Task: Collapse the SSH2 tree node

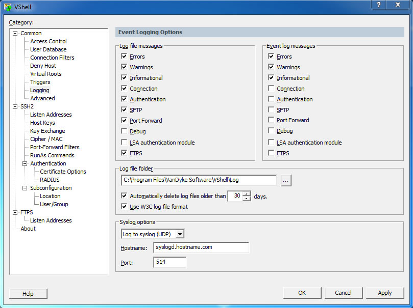Action: coord(15,106)
